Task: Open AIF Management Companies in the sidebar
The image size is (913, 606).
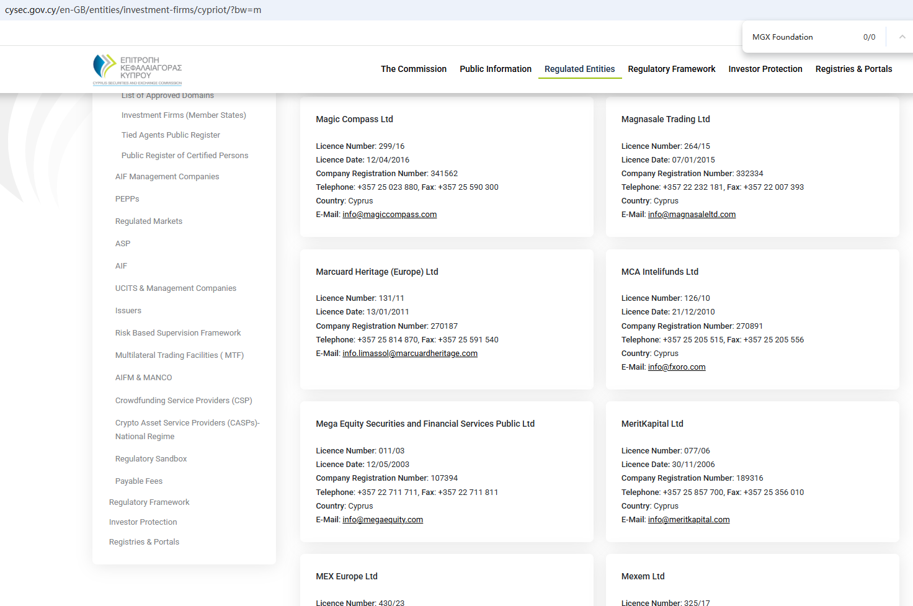Action: [x=167, y=177]
